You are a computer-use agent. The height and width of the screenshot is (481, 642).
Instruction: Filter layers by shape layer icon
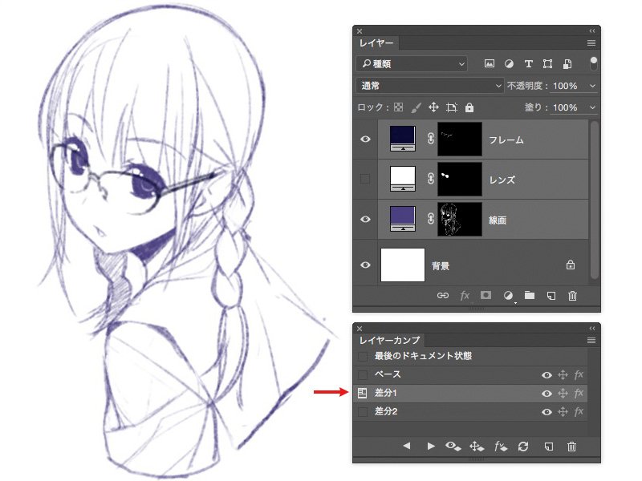548,64
